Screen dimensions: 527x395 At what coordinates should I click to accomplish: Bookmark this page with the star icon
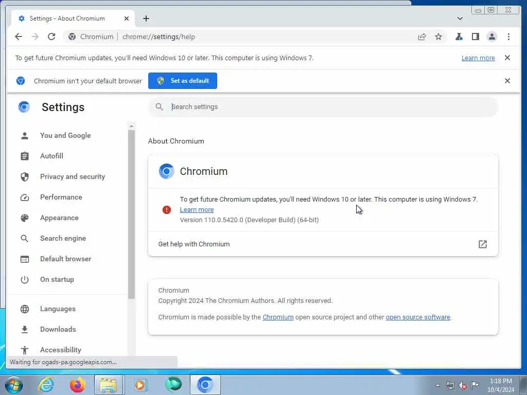click(x=438, y=37)
